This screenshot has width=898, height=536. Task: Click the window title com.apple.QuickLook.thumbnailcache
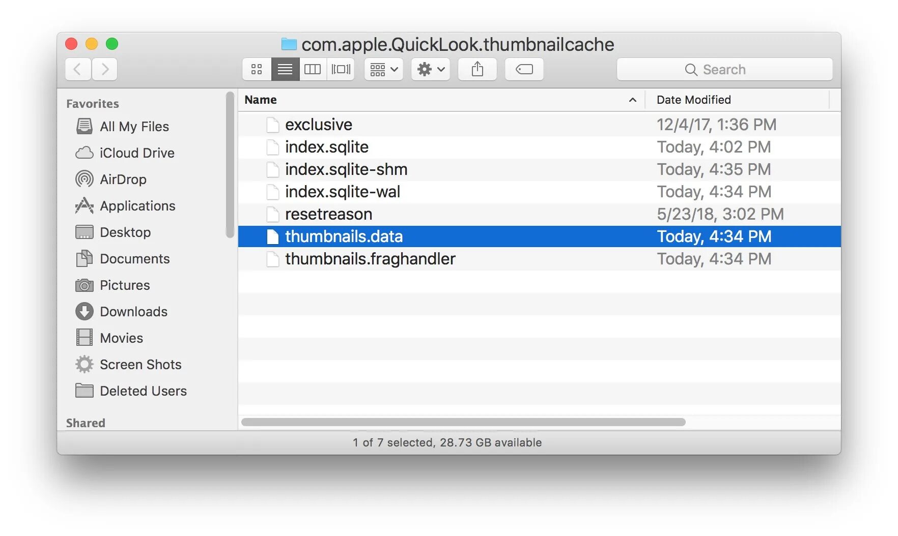point(458,45)
